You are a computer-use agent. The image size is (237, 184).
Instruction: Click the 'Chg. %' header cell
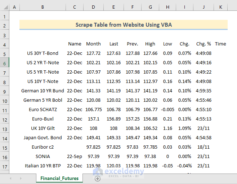coord(204,44)
